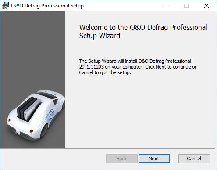Minimize the setup wizard window
This screenshot has height=170, width=217.
[167, 6]
